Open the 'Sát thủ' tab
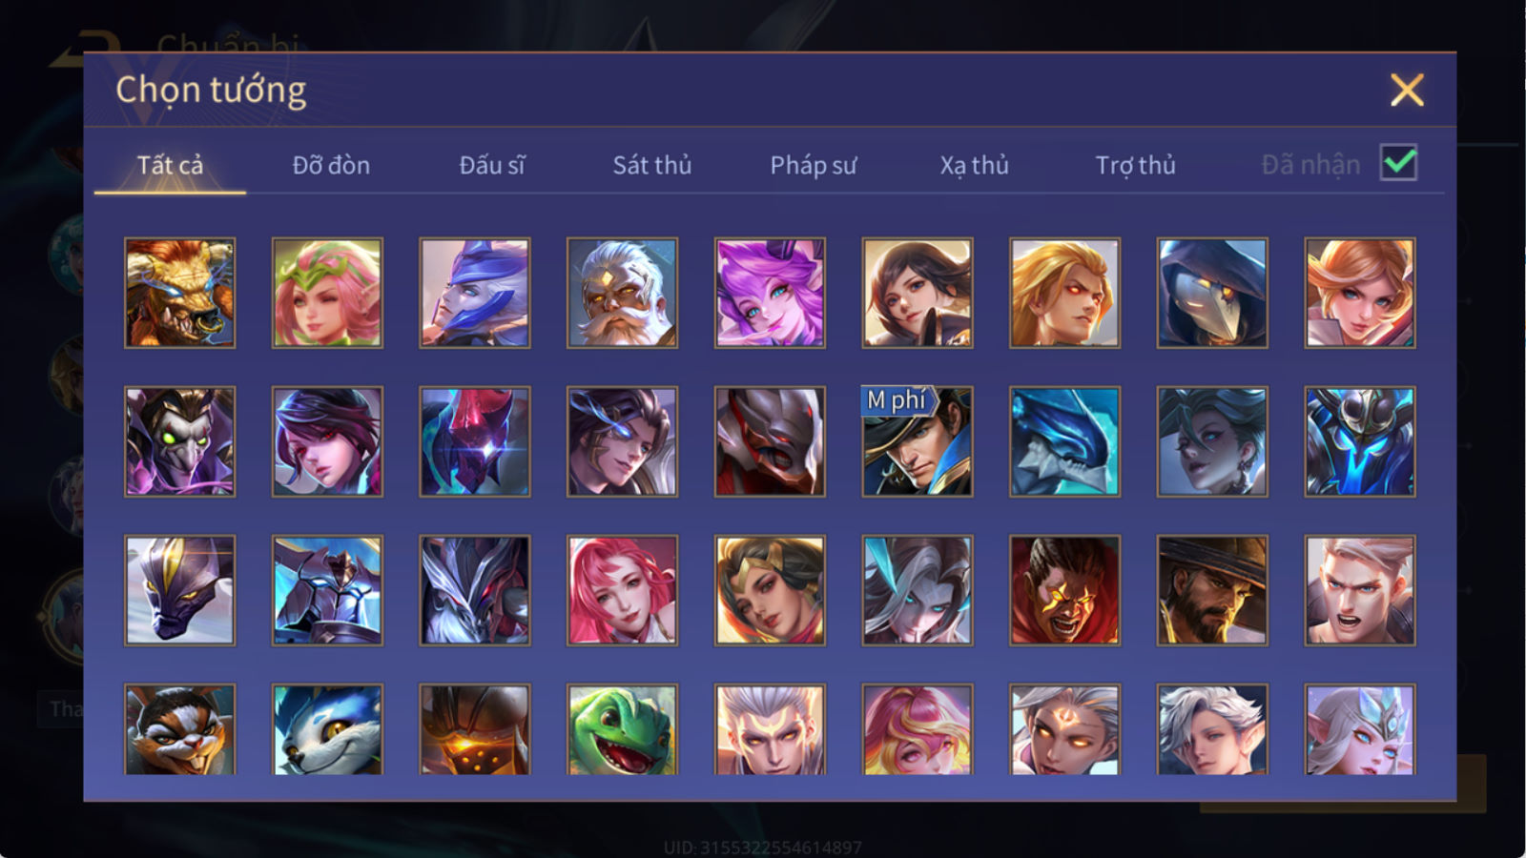 coord(652,165)
